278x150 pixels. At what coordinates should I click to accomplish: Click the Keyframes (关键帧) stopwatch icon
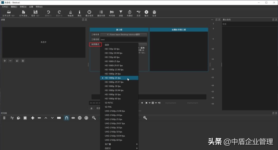(x=129, y=13)
